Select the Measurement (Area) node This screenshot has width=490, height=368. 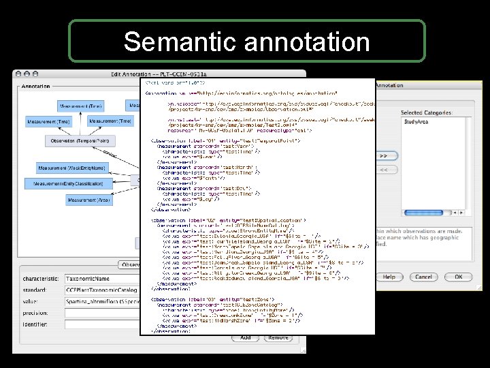89,200
